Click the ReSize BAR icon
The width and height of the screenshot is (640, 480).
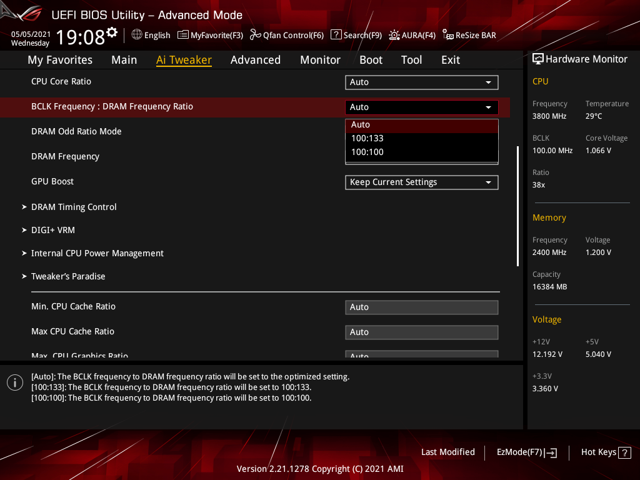pos(448,35)
